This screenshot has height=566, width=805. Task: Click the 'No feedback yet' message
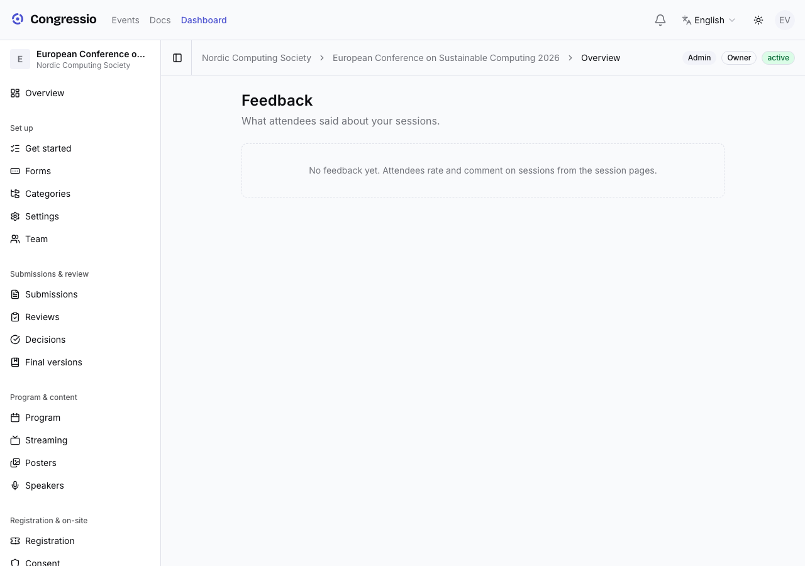pos(483,170)
